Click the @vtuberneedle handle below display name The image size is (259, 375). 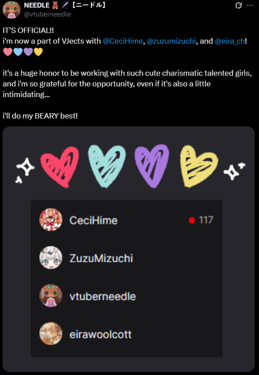click(47, 14)
